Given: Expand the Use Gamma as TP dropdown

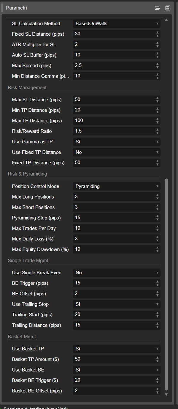Looking at the screenshot, I should 116,142.
